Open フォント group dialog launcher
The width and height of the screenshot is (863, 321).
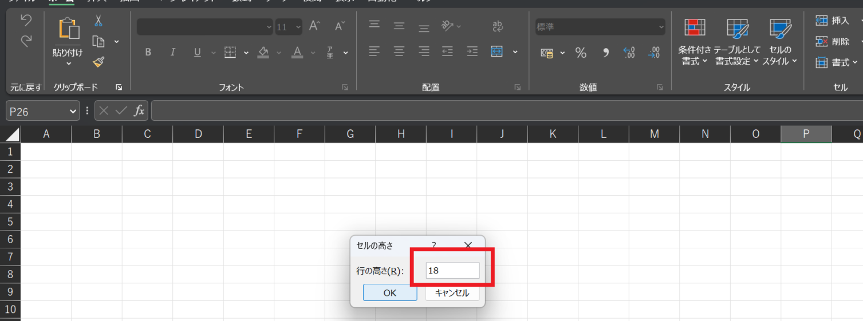tap(345, 87)
